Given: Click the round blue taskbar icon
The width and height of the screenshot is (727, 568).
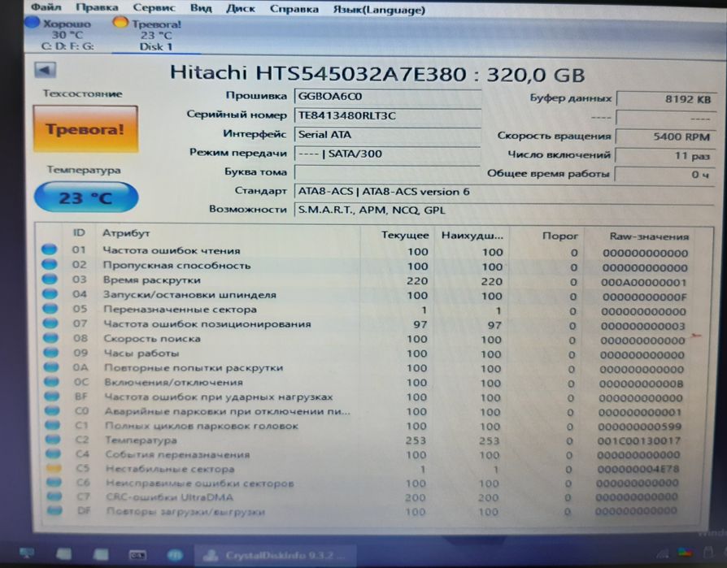Looking at the screenshot, I should (175, 555).
